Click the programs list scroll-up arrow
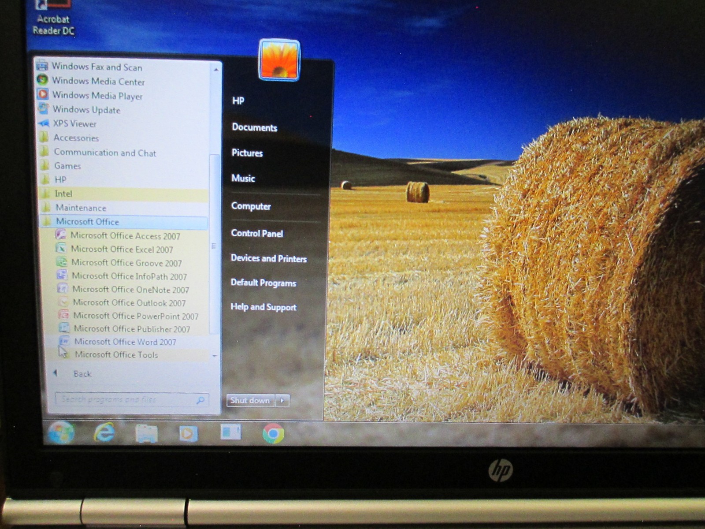 [x=216, y=70]
